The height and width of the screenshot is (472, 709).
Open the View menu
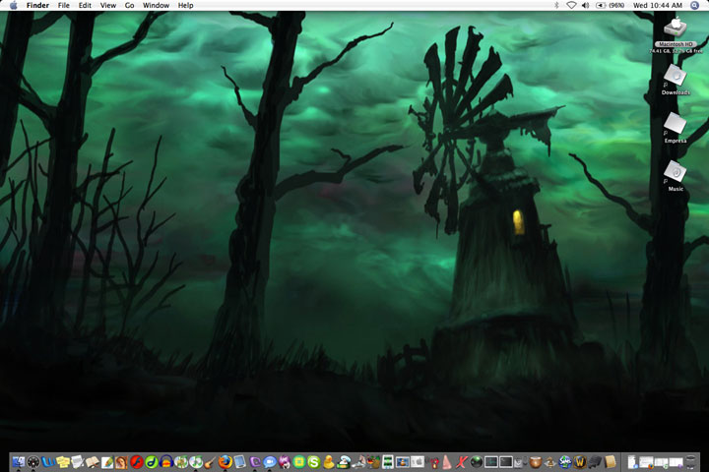tap(108, 6)
